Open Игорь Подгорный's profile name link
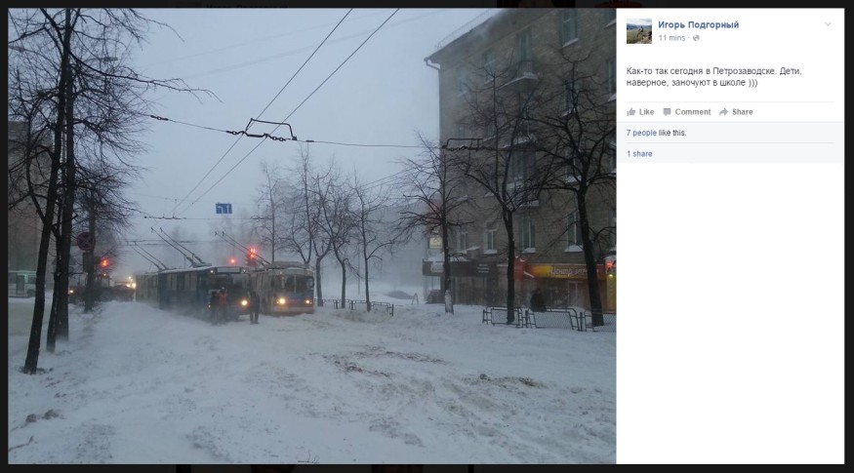This screenshot has height=473, width=854. (x=698, y=24)
